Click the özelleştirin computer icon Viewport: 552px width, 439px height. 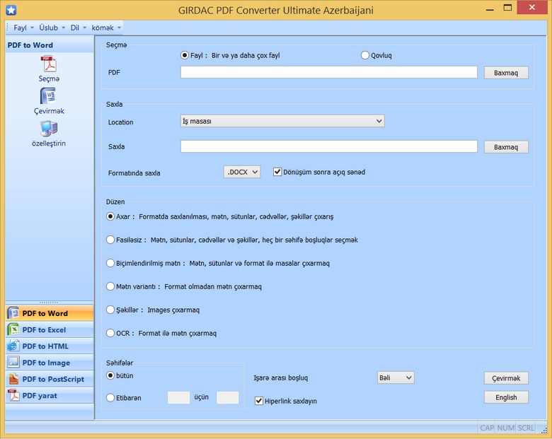(x=49, y=129)
